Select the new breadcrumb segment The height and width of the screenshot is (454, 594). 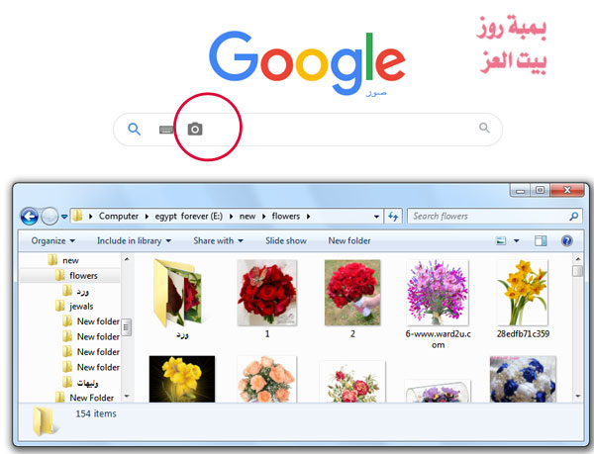tap(247, 217)
